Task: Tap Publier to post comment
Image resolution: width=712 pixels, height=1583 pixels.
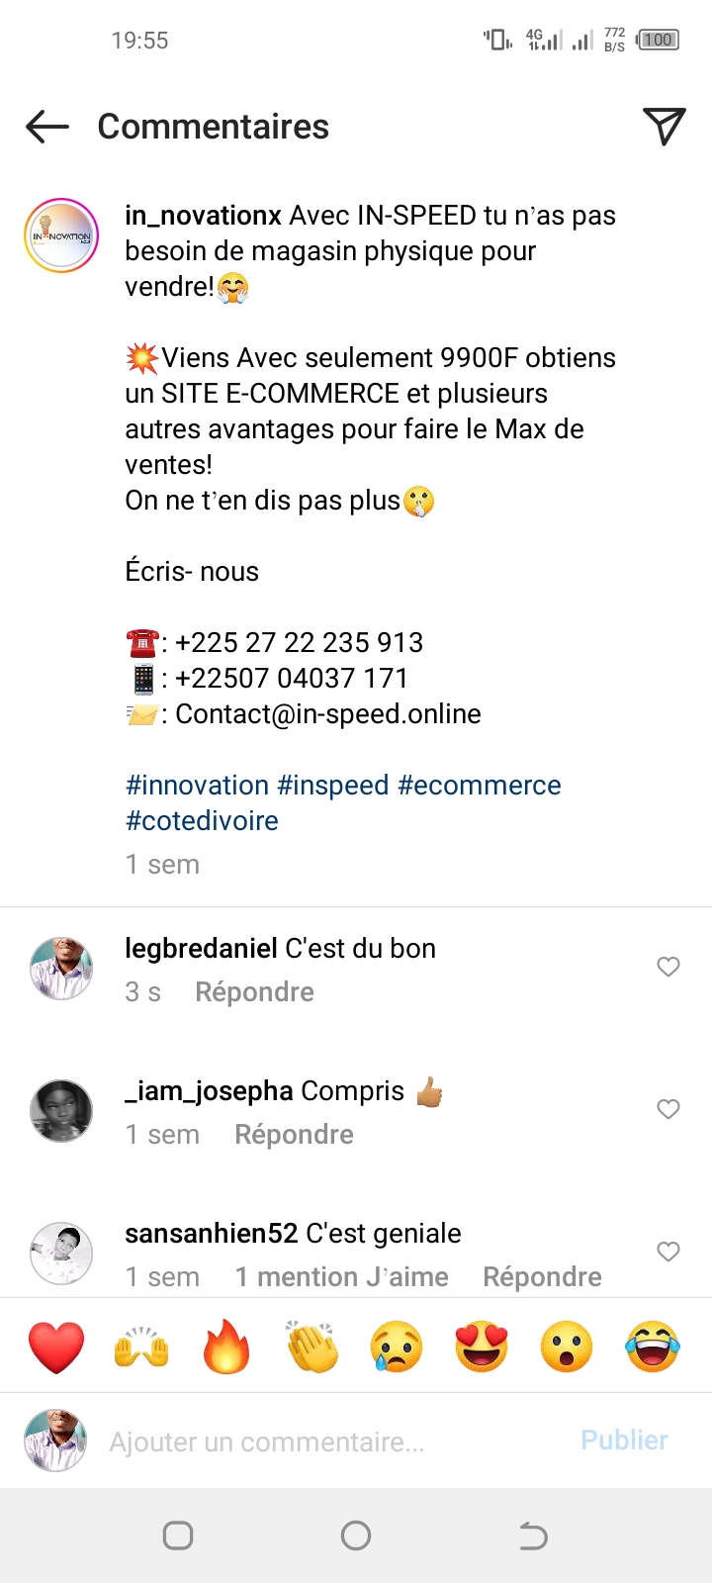Action: 624,1441
